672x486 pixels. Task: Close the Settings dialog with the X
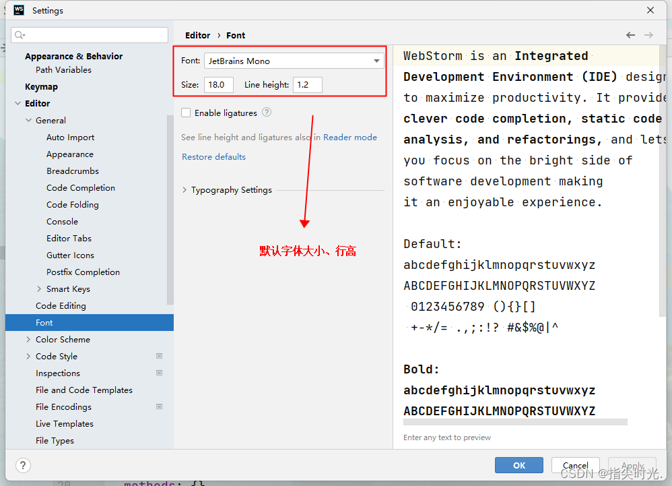click(650, 10)
